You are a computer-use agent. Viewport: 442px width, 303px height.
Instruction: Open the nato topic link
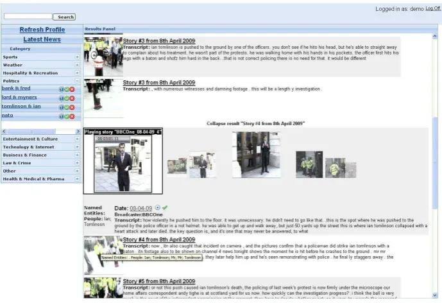[7, 115]
